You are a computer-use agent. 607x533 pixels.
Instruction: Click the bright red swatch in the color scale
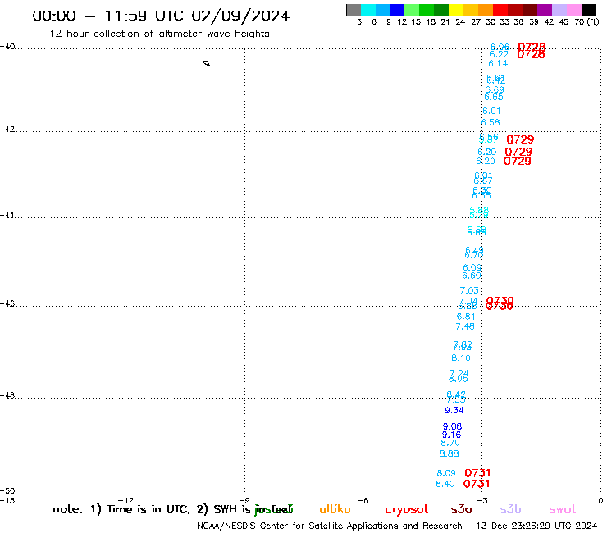tap(500, 10)
